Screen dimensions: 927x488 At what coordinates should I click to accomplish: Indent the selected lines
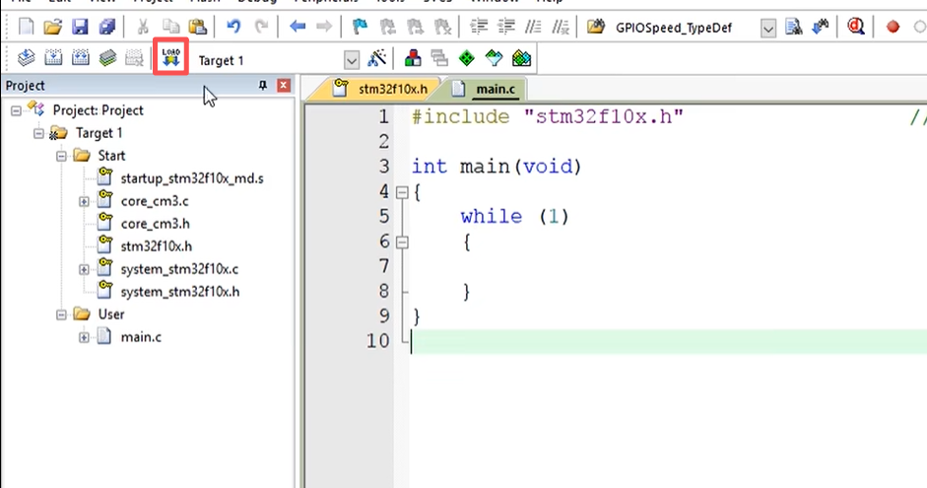(x=479, y=27)
